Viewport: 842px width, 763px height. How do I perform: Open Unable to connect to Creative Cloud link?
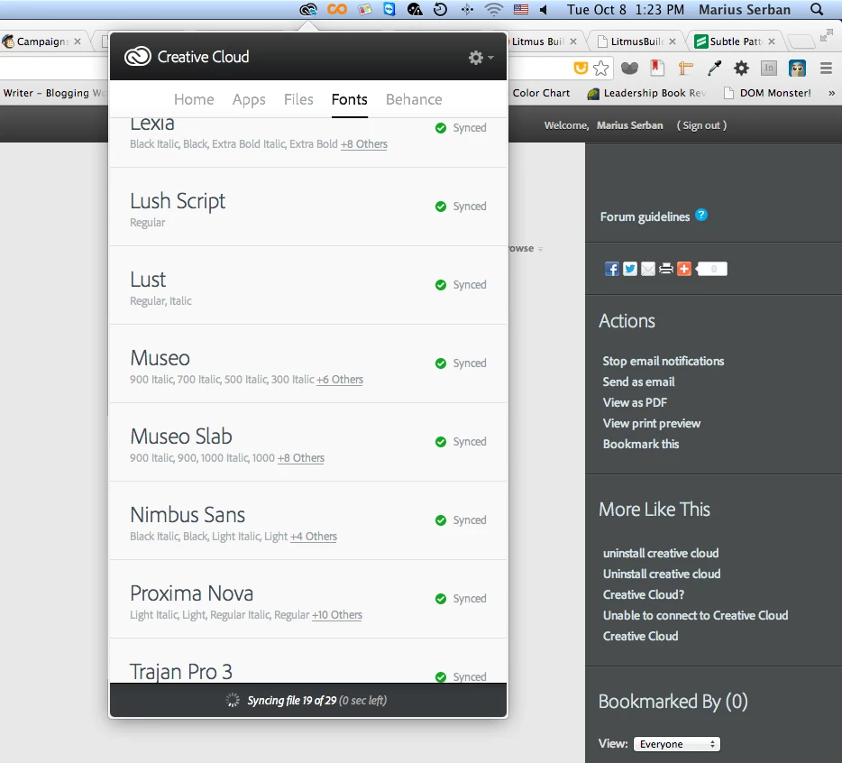click(695, 615)
